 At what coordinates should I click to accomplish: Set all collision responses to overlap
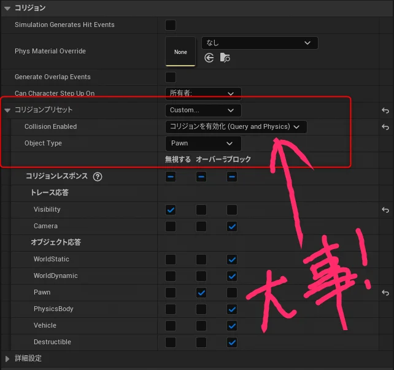[201, 177]
